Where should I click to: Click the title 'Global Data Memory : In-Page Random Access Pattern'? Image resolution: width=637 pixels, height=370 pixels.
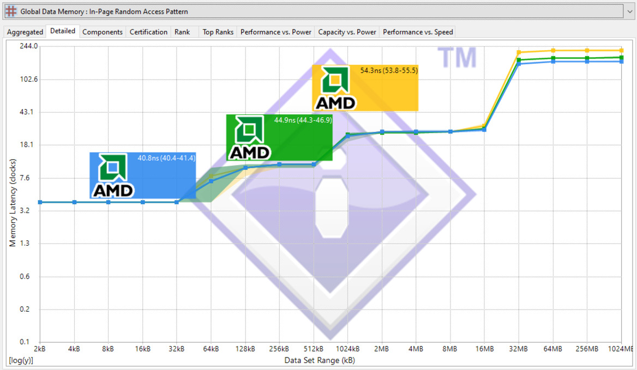104,11
